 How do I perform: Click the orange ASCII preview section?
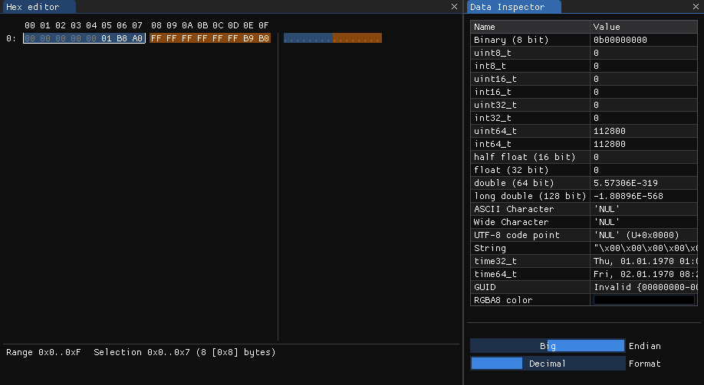357,38
